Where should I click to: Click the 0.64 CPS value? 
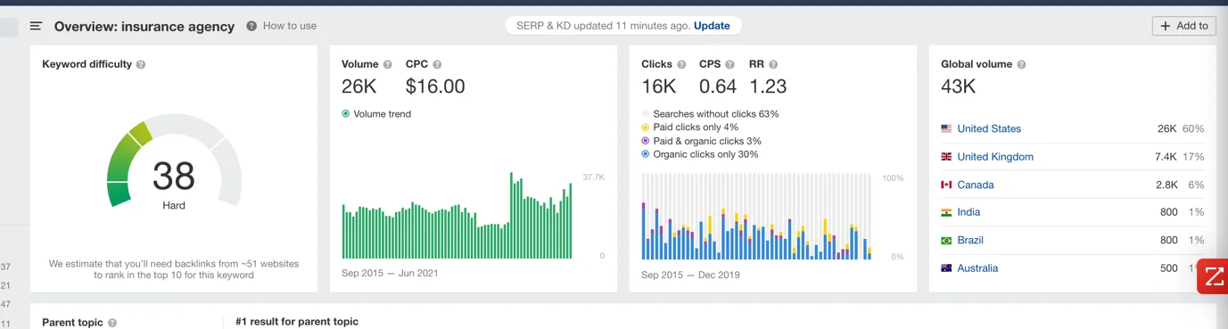point(718,86)
